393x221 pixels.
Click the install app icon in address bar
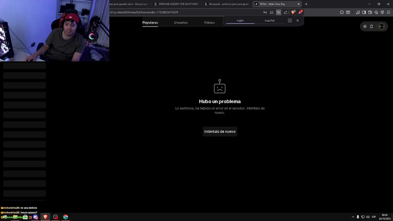point(271,12)
